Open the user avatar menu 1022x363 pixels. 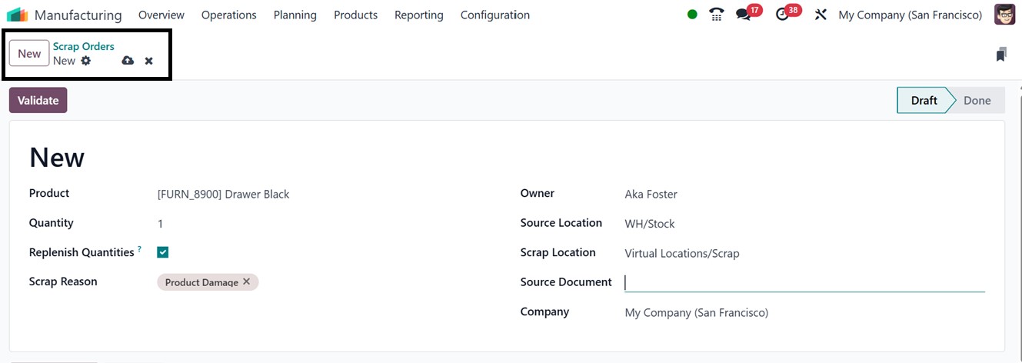pos(1004,15)
